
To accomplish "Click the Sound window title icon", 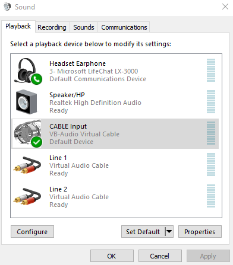I will point(7,7).
